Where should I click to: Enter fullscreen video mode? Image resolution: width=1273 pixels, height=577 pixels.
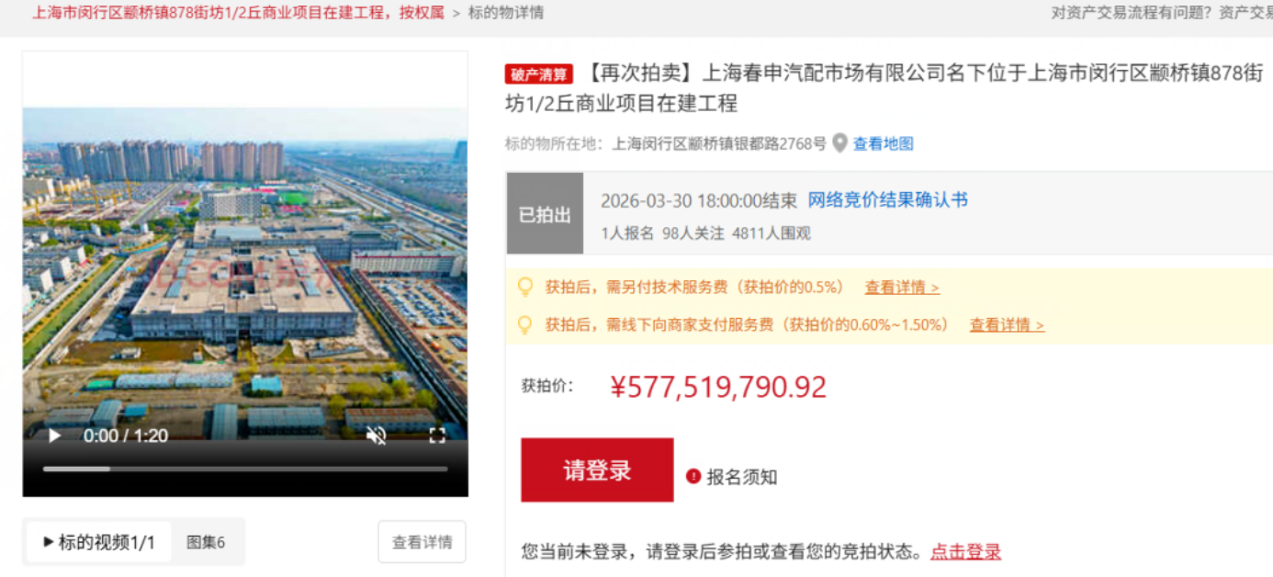pyautogui.click(x=437, y=436)
